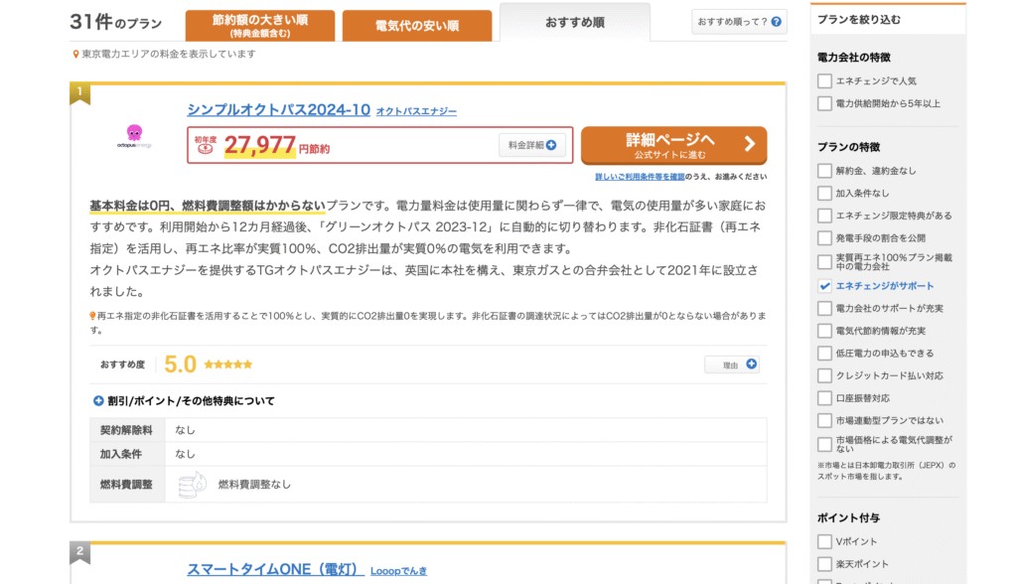Viewport: 1017px width, 584px height.
Task: Check エネチェンジ限定特典がある filter
Action: point(824,216)
